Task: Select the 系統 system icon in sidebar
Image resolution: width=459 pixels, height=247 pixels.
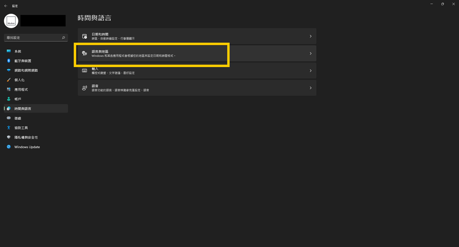Action: (9, 51)
